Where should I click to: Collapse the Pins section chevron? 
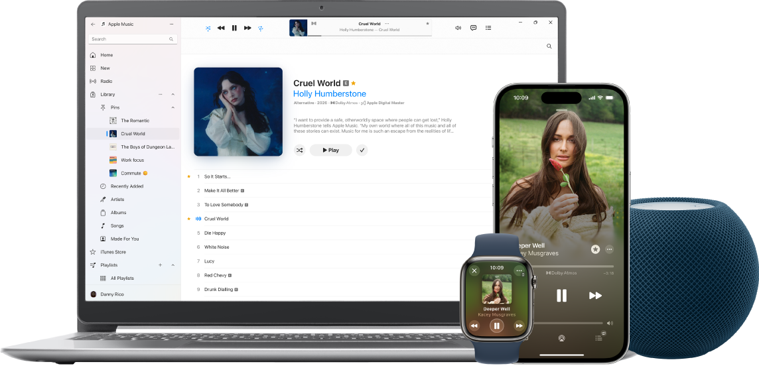coord(172,107)
